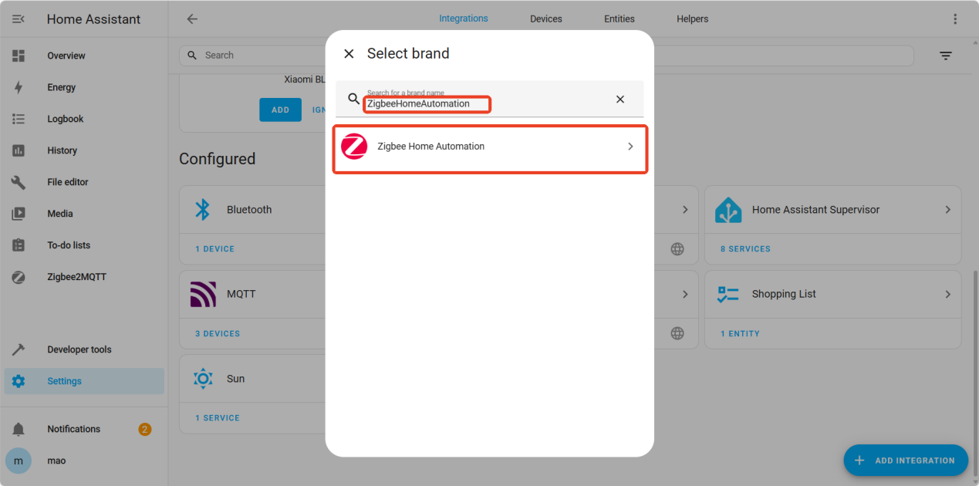Image resolution: width=979 pixels, height=486 pixels.
Task: Open Bluetooth 1 DEVICE link
Action: tap(214, 249)
